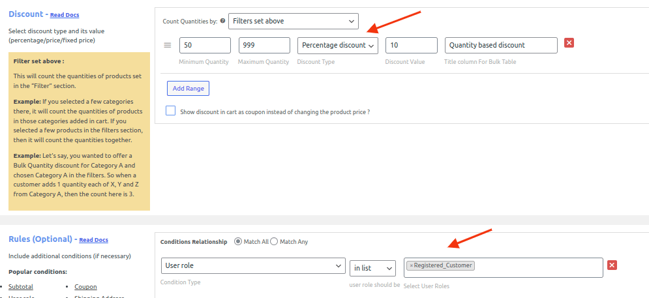Click the Minimum Quantity field containing 50
This screenshot has width=649, height=298.
pyautogui.click(x=205, y=45)
